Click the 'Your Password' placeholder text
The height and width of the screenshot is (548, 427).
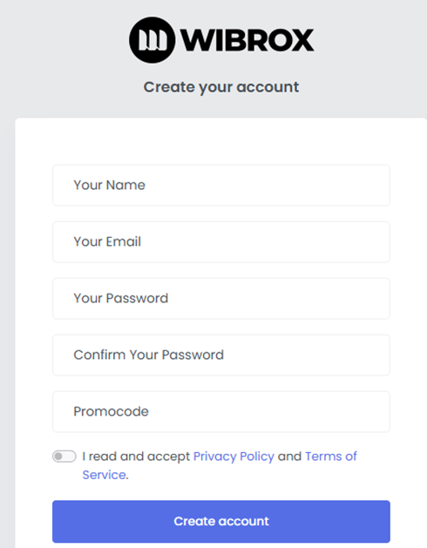pyautogui.click(x=120, y=299)
